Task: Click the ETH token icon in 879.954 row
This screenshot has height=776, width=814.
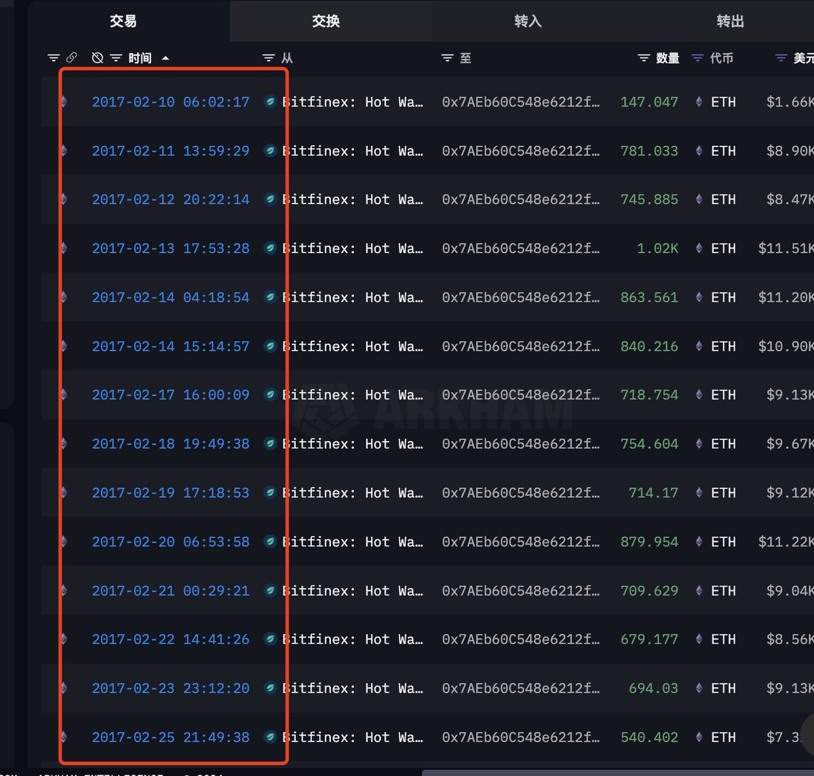Action: (699, 541)
